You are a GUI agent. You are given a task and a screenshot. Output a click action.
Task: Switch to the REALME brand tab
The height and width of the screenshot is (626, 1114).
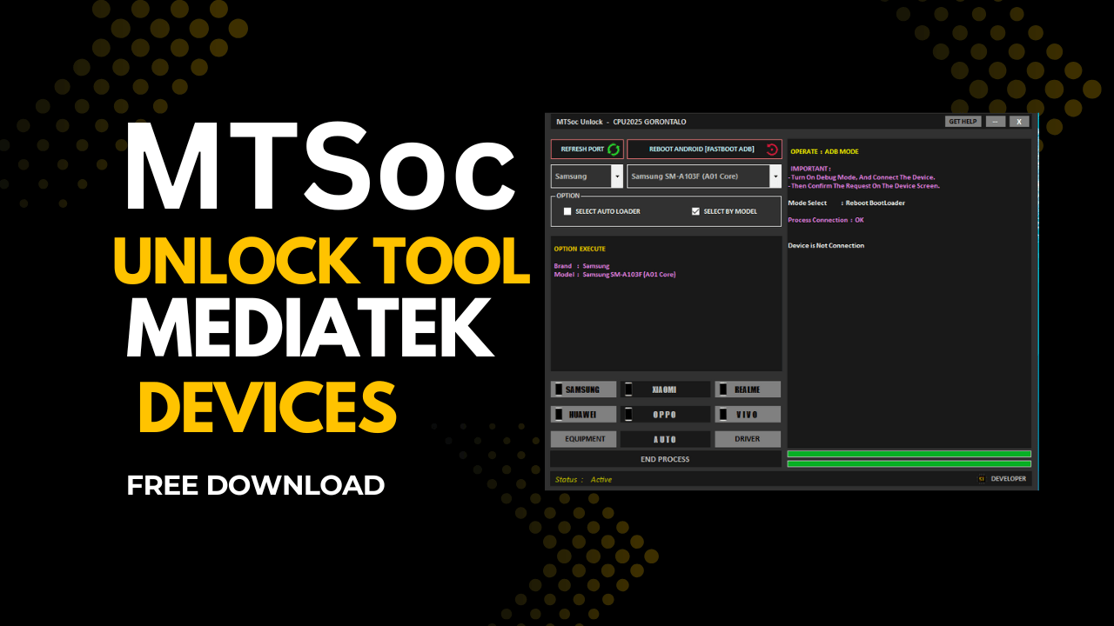point(748,390)
